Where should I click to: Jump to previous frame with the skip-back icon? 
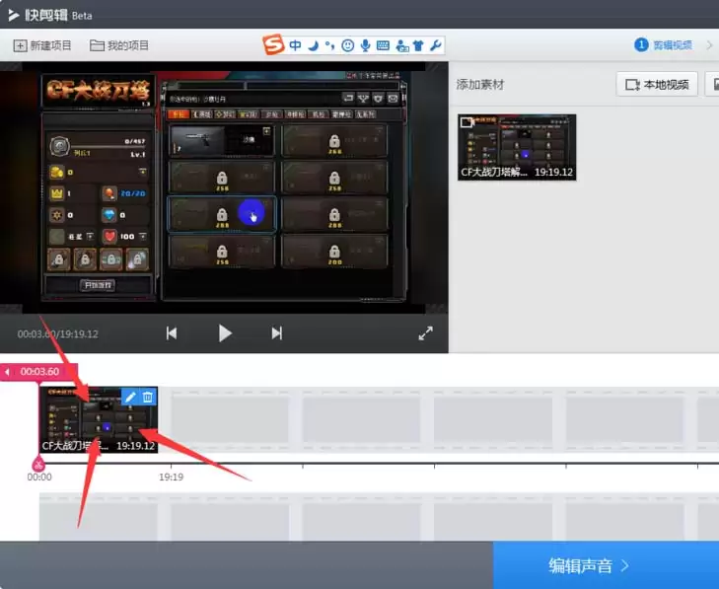click(x=172, y=333)
